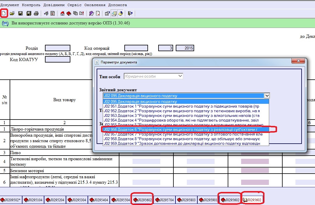Click the checklist with red checkmark icon
This screenshot has width=315, height=205.
point(53,13)
